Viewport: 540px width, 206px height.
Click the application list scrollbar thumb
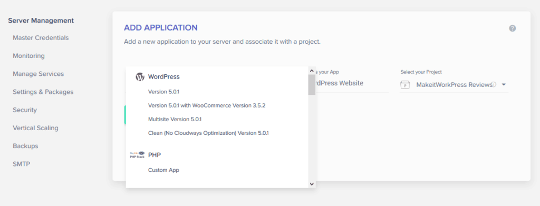pyautogui.click(x=312, y=84)
